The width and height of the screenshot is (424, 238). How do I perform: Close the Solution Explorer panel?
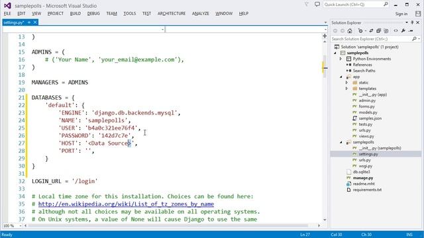(417, 22)
